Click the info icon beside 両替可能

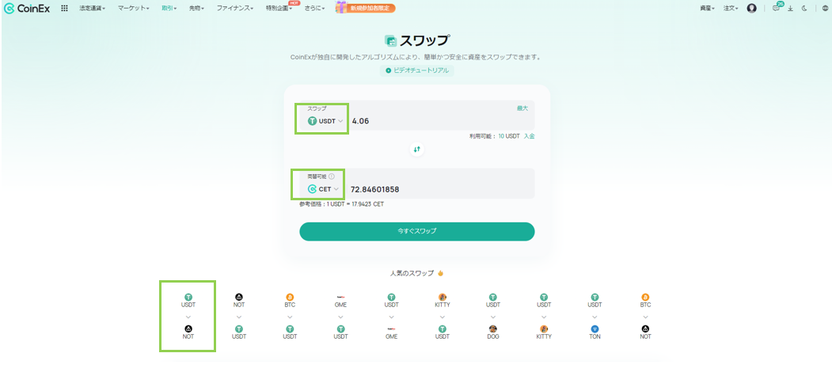332,177
